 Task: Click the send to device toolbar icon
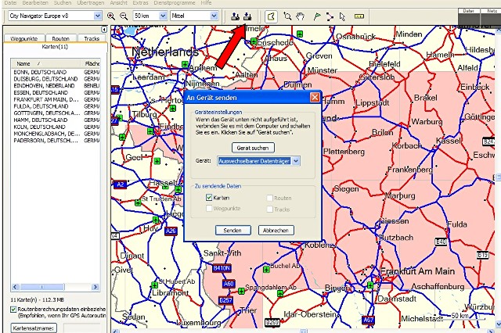pos(247,16)
